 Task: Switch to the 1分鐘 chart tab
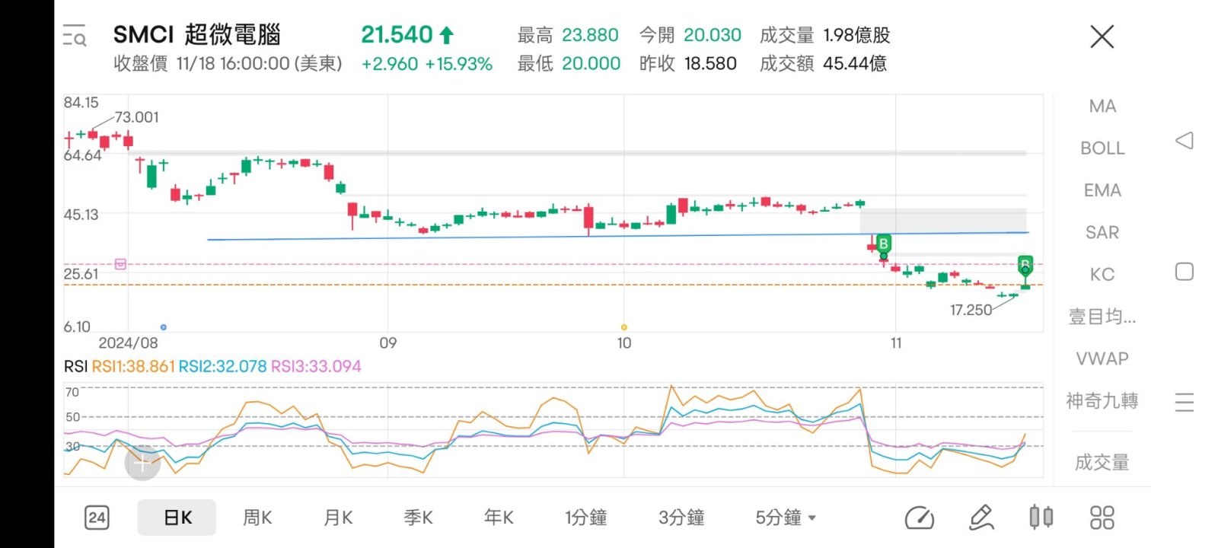coord(585,518)
